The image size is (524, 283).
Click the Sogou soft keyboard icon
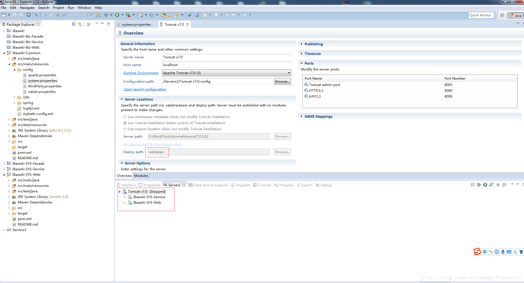coord(509,252)
